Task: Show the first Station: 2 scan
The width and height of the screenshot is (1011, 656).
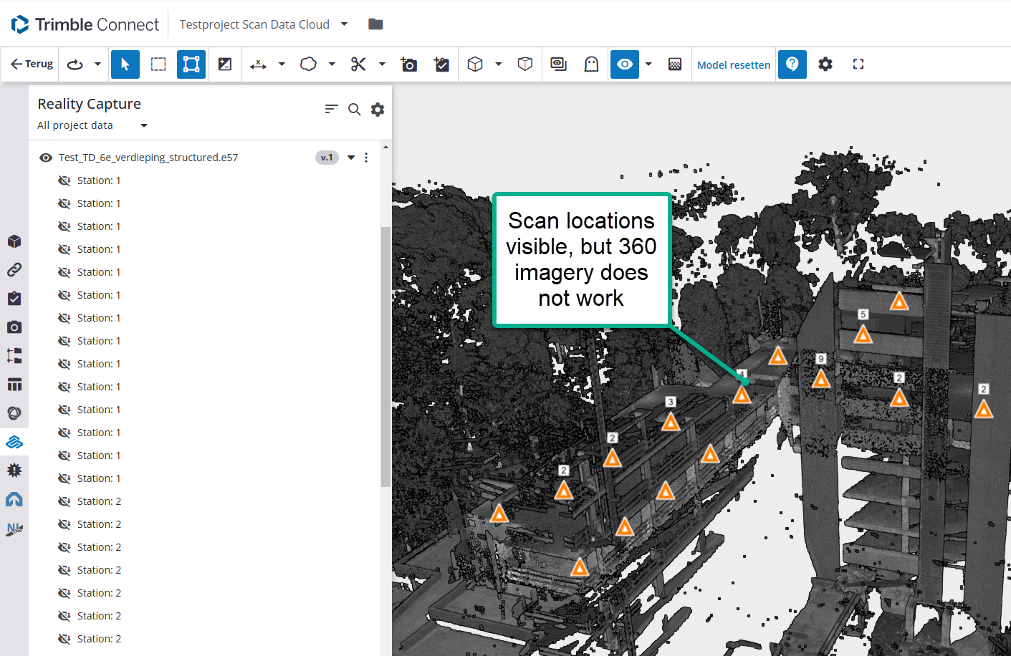Action: [64, 501]
